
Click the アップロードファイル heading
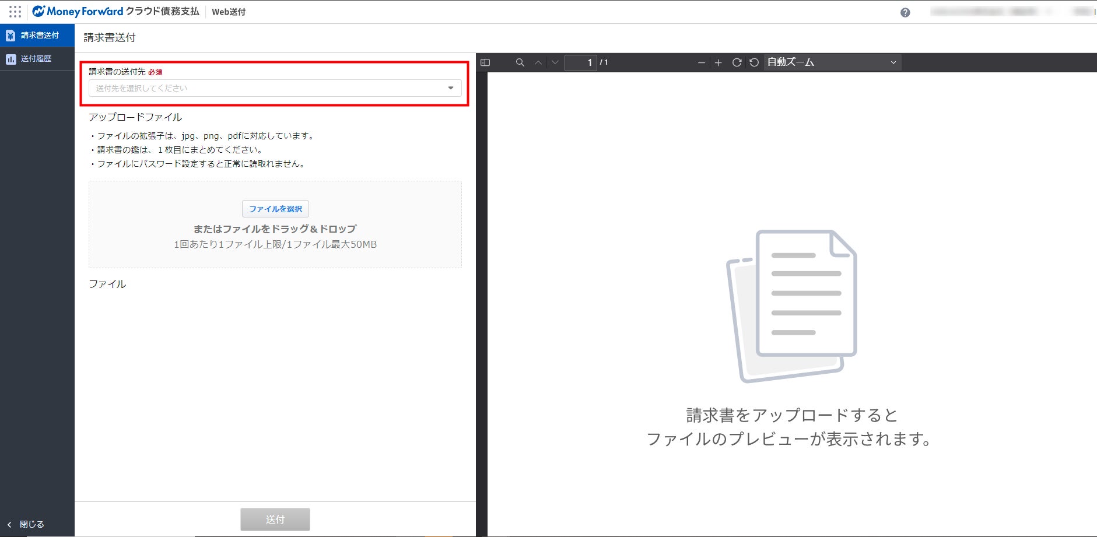coord(135,117)
